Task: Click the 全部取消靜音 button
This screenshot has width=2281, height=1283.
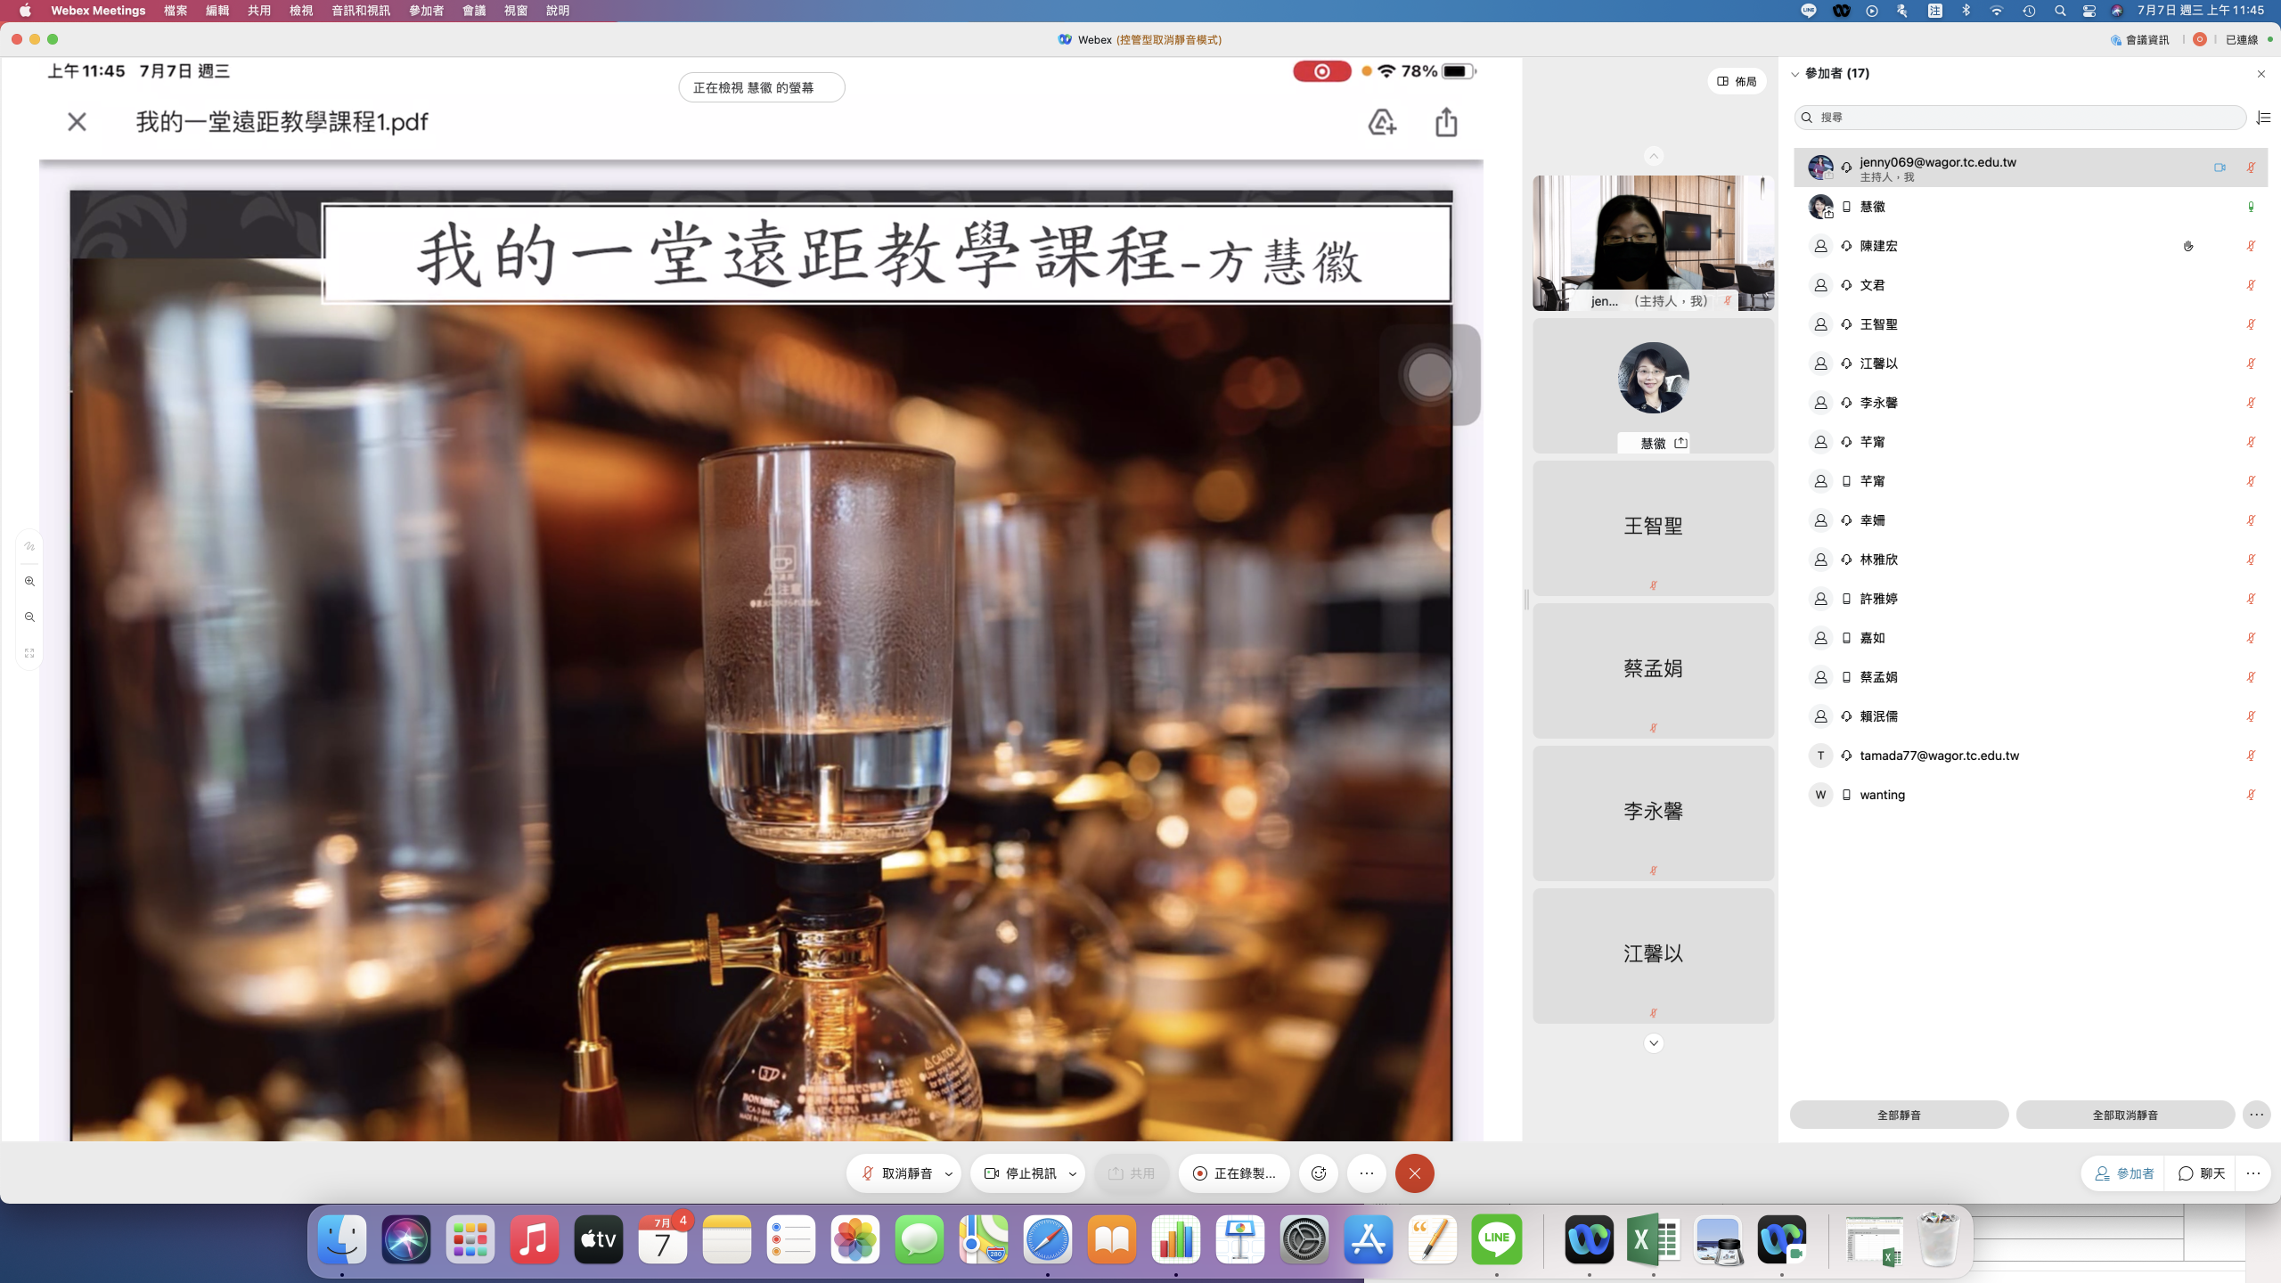Action: 2125,1115
